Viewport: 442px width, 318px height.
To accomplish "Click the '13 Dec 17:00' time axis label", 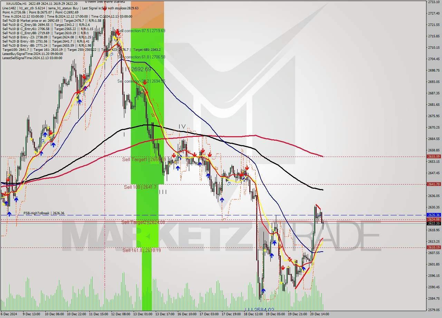I will coord(165,314).
